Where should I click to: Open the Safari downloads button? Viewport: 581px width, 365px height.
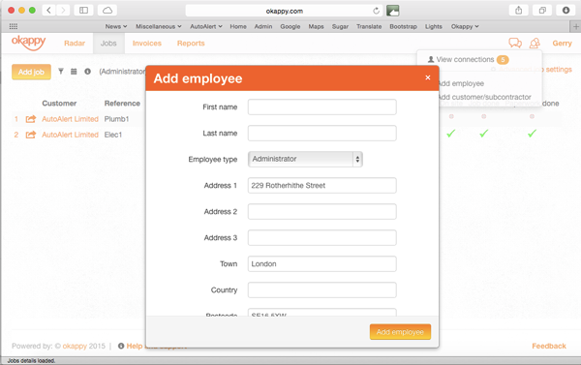click(x=566, y=10)
